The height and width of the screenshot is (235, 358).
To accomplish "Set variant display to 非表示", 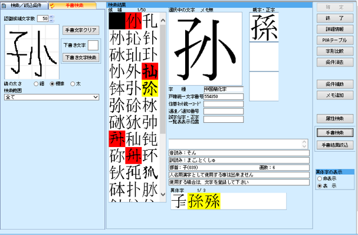I will pyautogui.click(x=320, y=178).
